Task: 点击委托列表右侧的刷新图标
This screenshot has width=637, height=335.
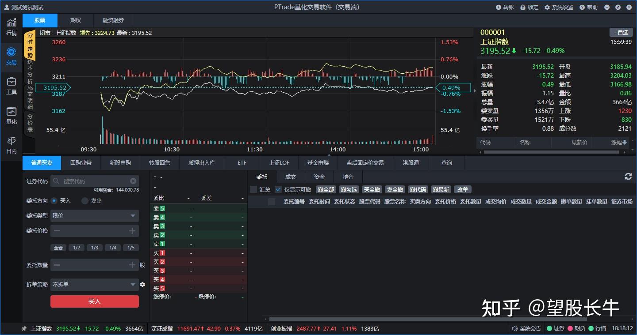Action: [628, 177]
